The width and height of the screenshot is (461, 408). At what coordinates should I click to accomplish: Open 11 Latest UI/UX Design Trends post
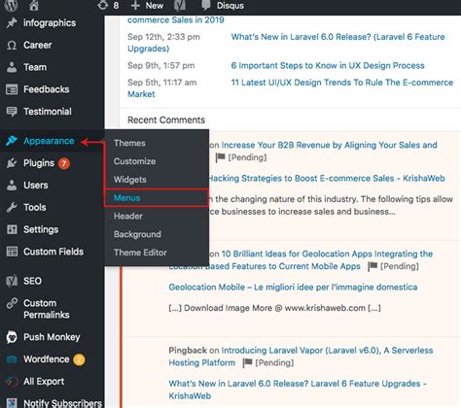point(342,83)
